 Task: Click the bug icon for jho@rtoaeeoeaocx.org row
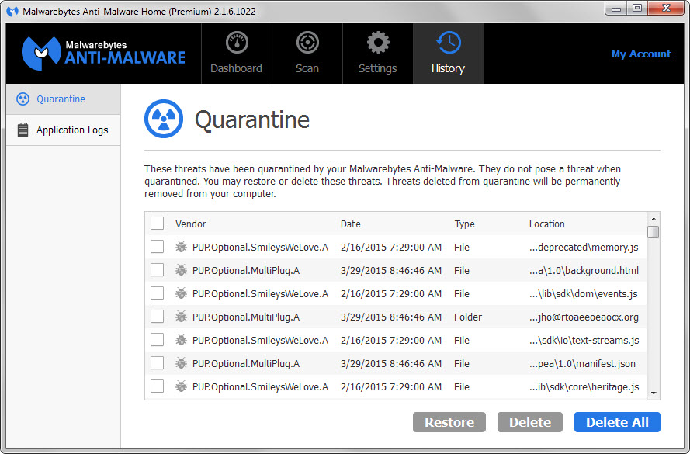pos(181,317)
